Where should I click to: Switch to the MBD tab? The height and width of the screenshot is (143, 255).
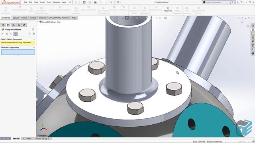click(74, 17)
